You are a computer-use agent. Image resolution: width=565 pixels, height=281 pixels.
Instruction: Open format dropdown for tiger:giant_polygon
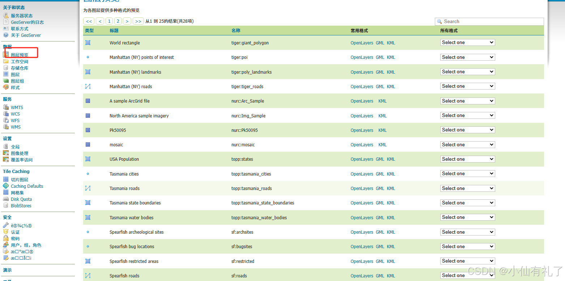467,43
